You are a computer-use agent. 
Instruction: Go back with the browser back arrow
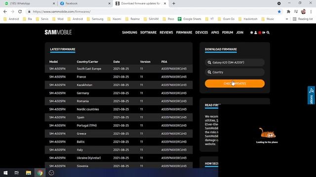pos(5,12)
